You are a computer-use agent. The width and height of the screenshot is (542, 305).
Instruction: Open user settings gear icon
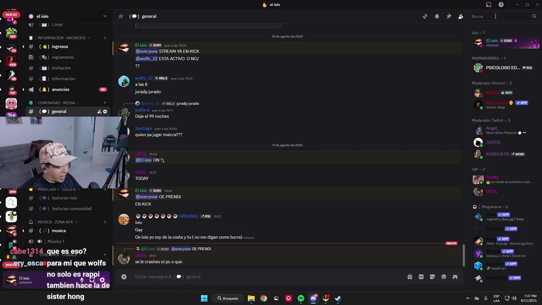click(x=102, y=280)
